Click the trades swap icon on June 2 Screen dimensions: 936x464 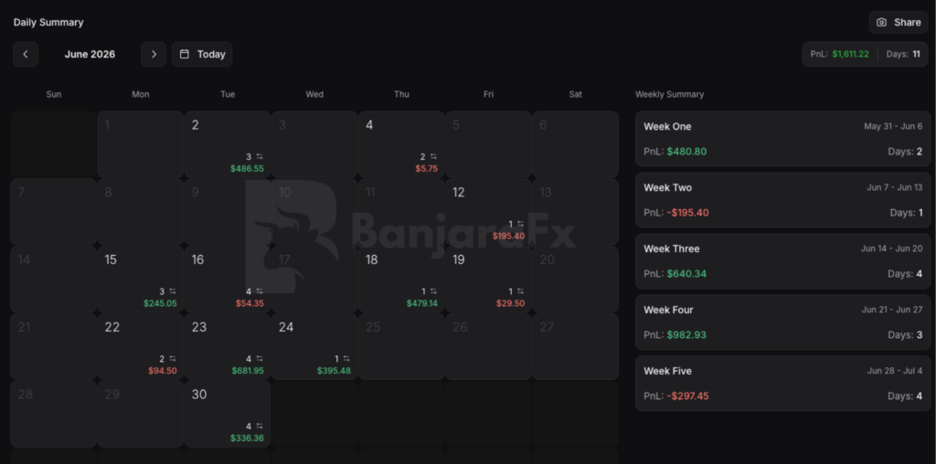260,157
